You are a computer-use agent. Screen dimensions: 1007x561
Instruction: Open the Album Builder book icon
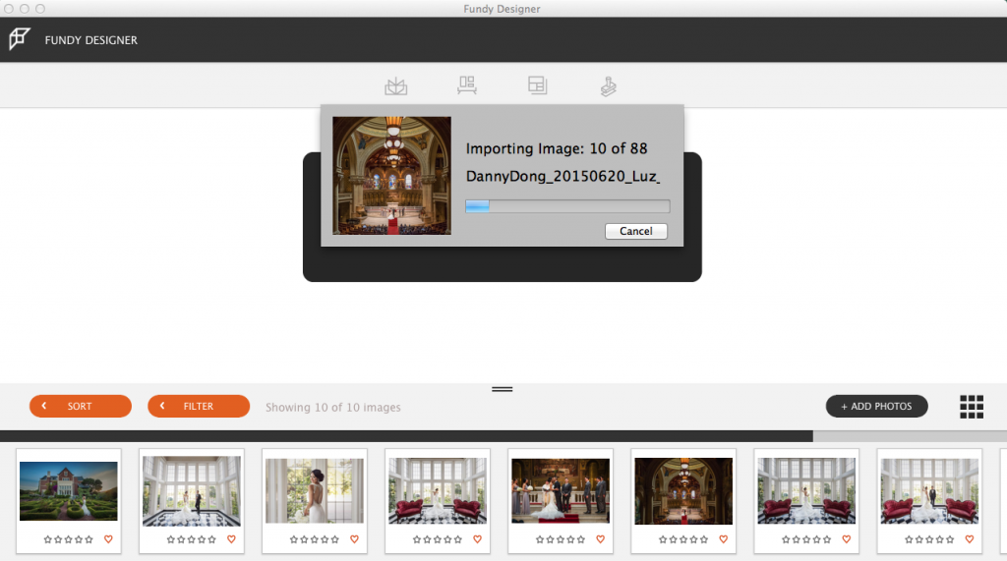pos(396,86)
